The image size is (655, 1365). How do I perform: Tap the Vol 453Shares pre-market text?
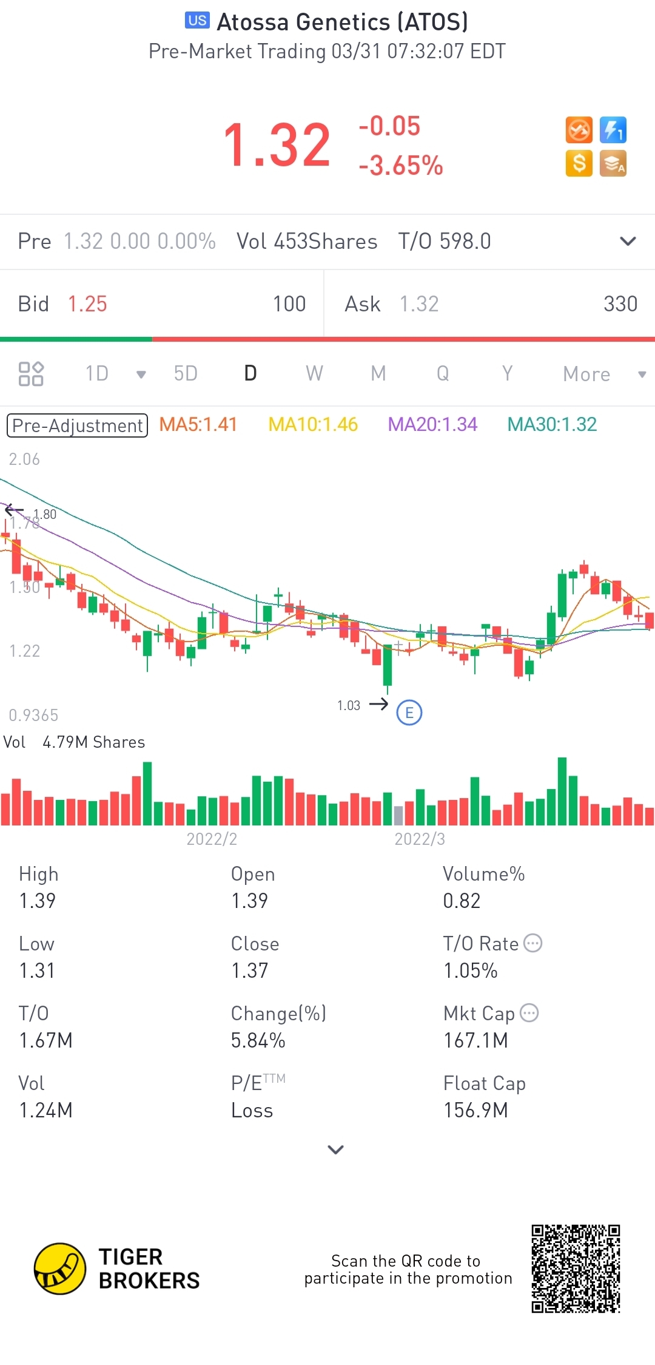[307, 242]
